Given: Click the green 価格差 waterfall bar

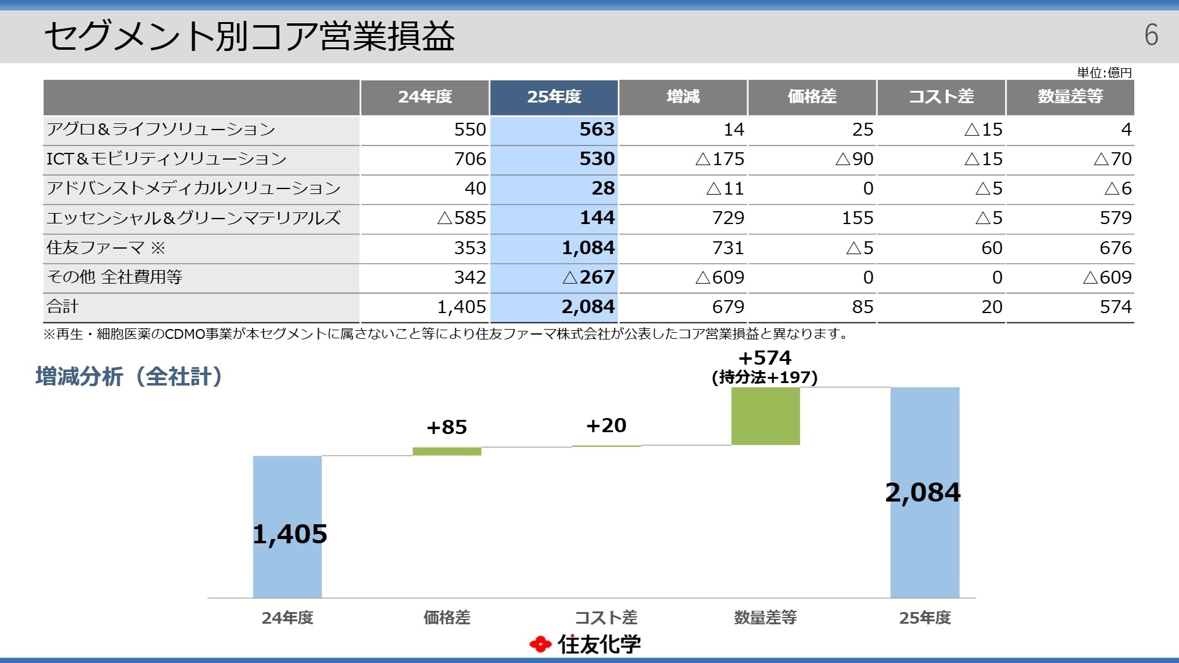Looking at the screenshot, I should (x=447, y=451).
